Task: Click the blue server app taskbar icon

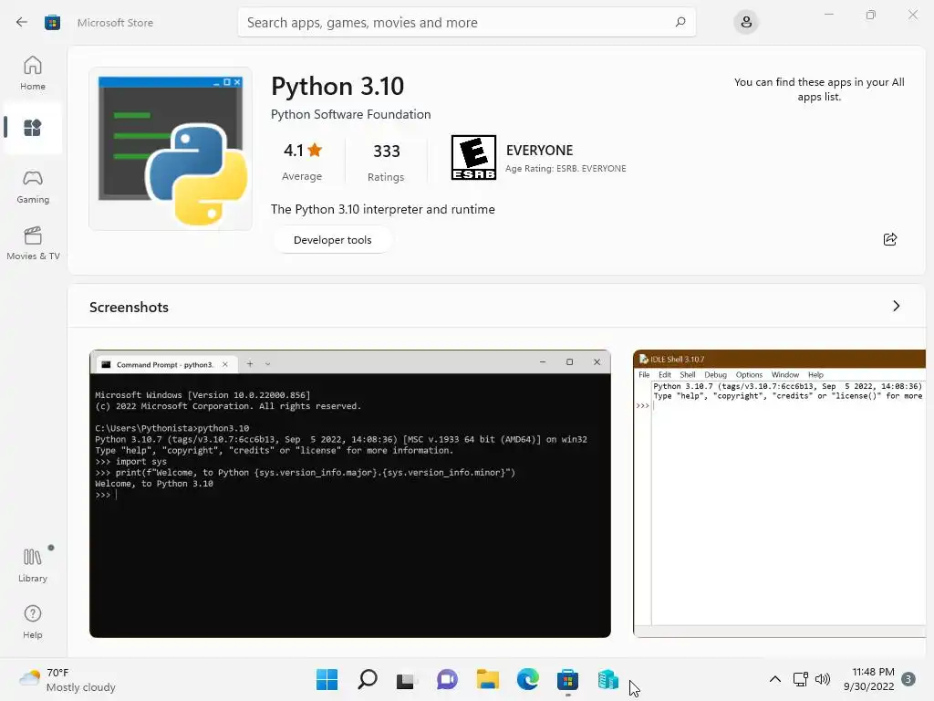Action: tap(608, 679)
